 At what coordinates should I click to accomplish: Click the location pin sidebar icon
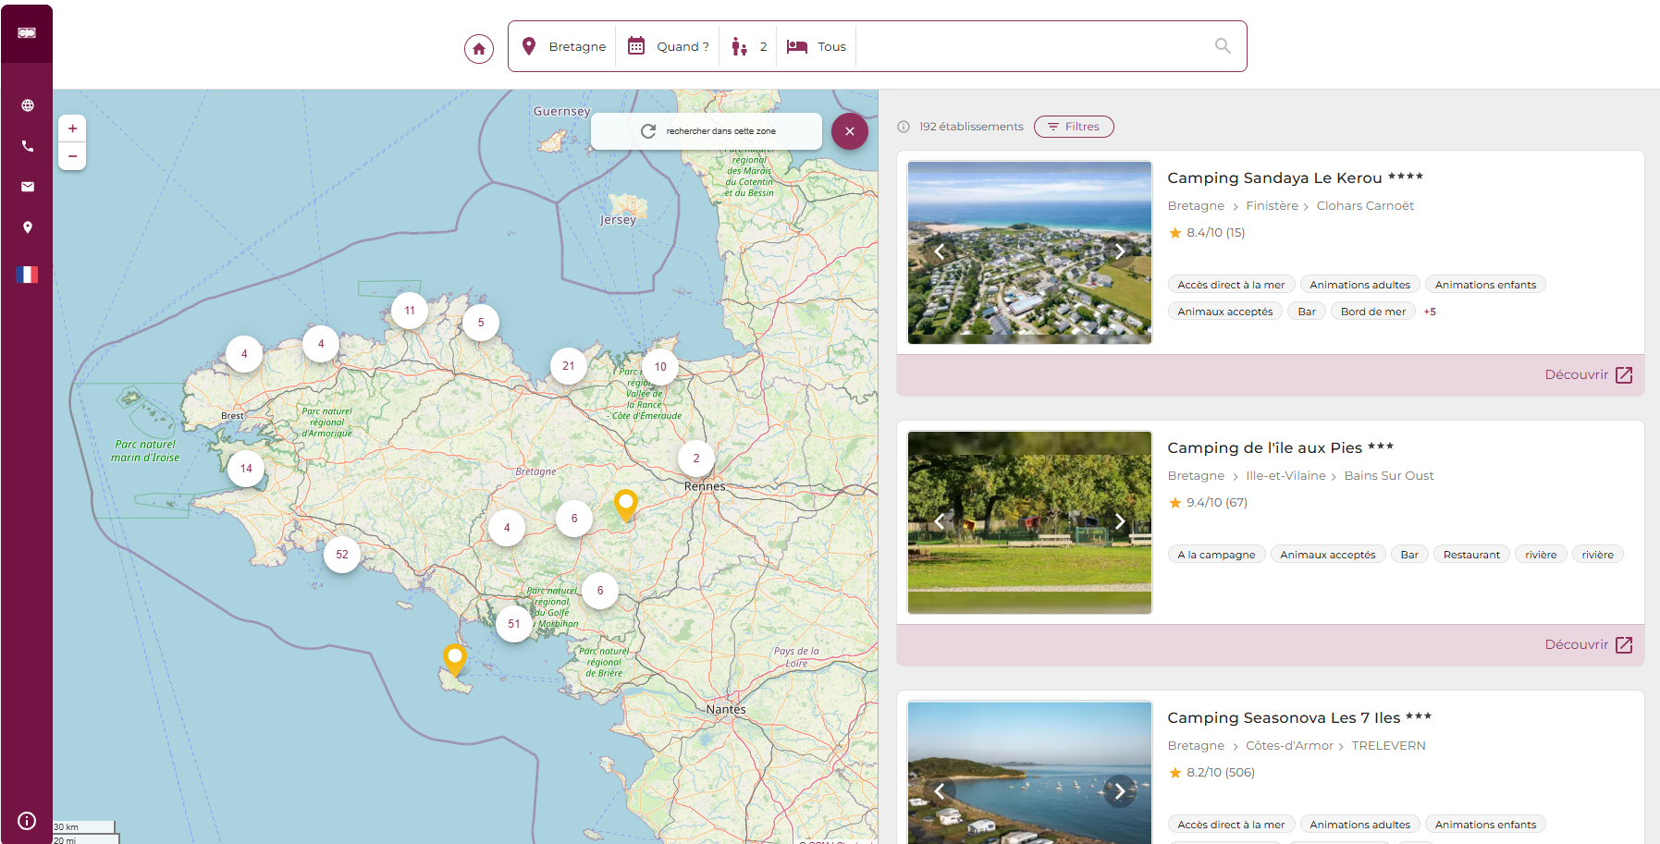click(x=28, y=227)
